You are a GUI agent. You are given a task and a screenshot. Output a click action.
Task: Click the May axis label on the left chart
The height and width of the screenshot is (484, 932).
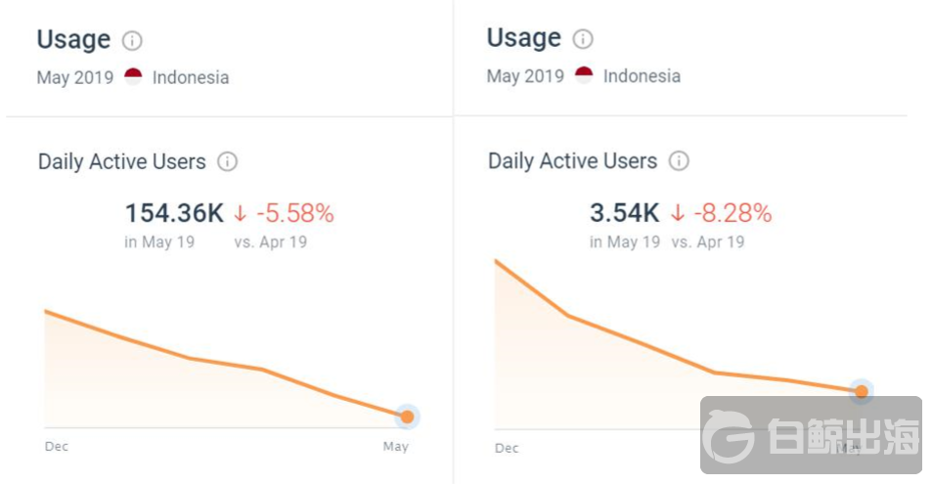(x=395, y=447)
